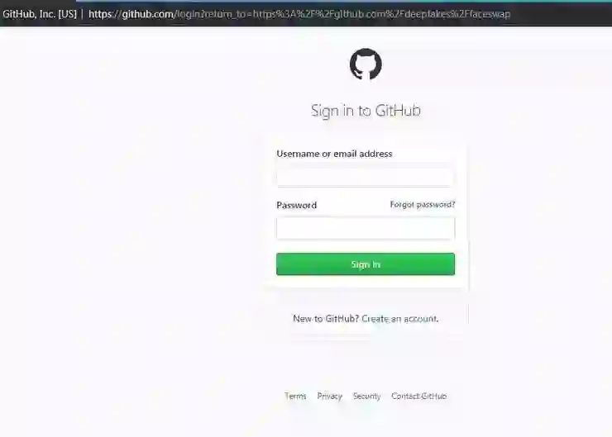This screenshot has width=612, height=437.
Task: Click the login?return_to part of the URL
Action: 212,14
